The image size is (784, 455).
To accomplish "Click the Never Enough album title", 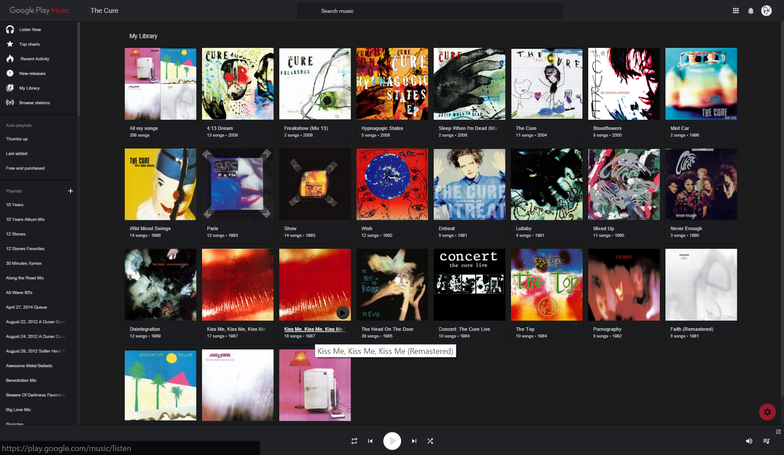I will [686, 228].
